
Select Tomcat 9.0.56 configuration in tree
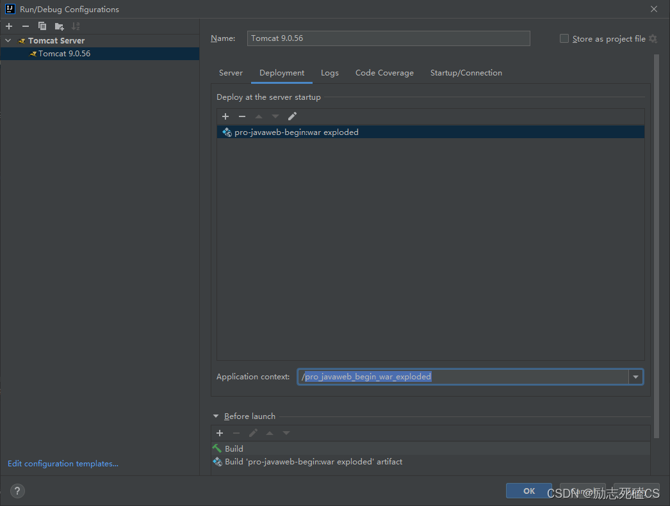tap(100, 54)
